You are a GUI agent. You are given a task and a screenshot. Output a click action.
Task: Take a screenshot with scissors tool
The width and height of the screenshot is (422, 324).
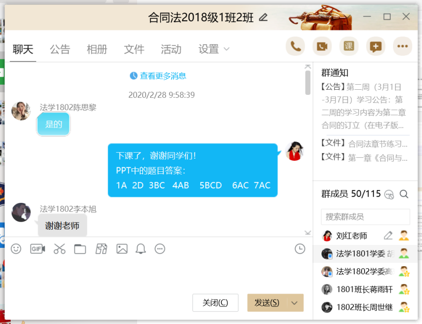coord(59,249)
